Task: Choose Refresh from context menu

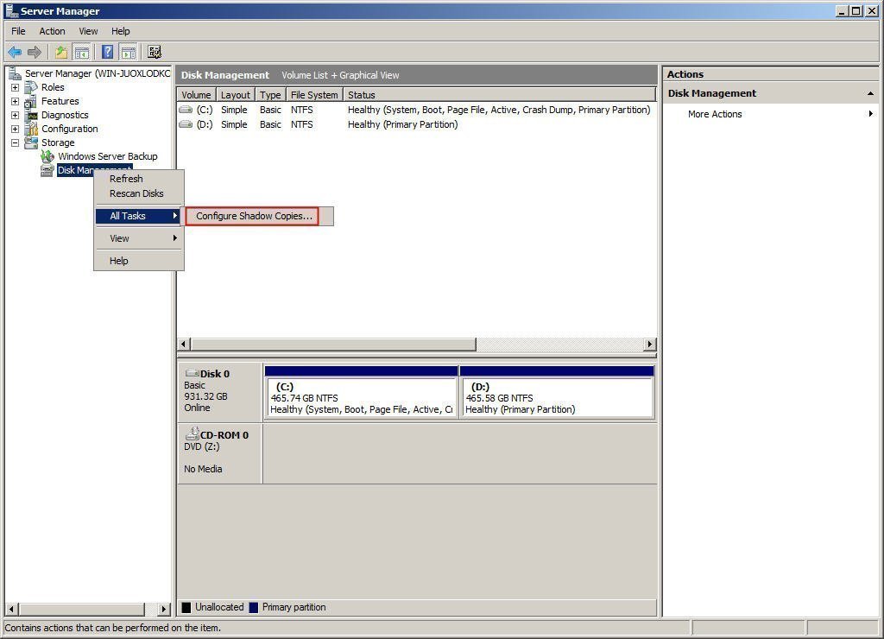Action: click(139, 179)
